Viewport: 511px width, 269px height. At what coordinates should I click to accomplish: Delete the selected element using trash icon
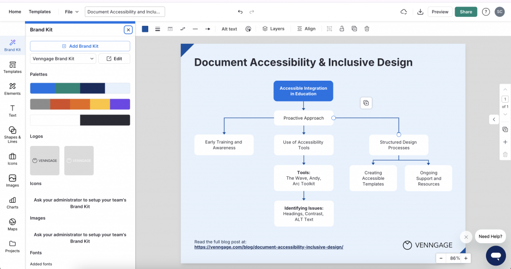pyautogui.click(x=367, y=29)
